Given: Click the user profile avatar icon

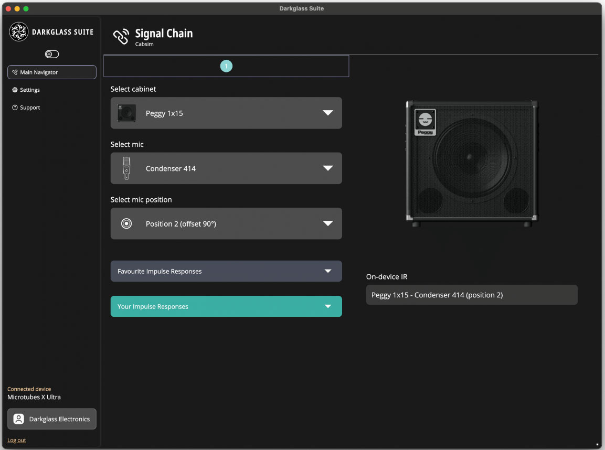Looking at the screenshot, I should point(18,419).
